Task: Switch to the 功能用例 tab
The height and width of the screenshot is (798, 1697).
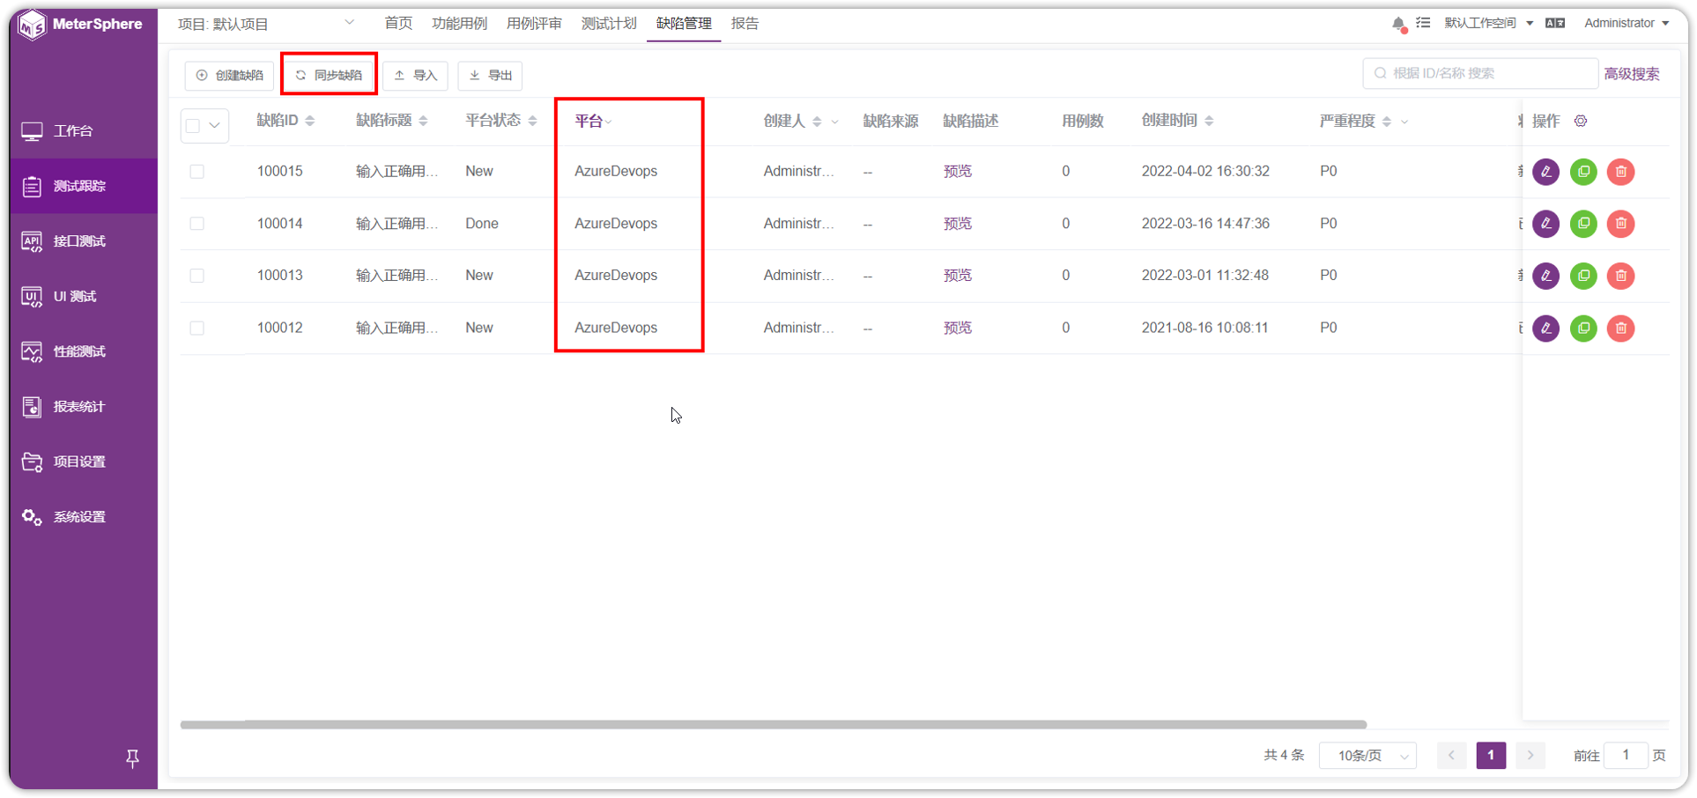Action: pos(459,24)
